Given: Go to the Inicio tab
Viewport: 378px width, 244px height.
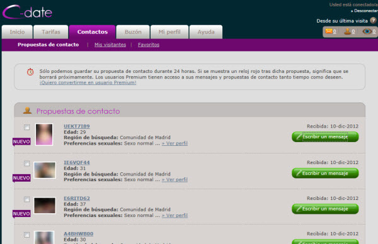Looking at the screenshot, I should click(x=17, y=32).
